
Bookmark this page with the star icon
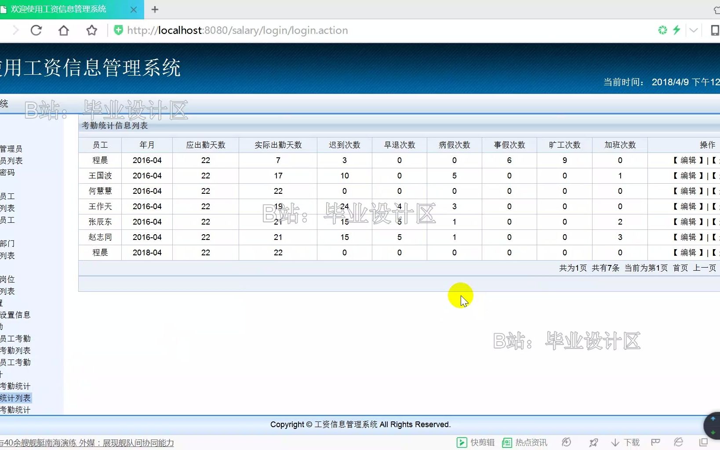pyautogui.click(x=91, y=30)
